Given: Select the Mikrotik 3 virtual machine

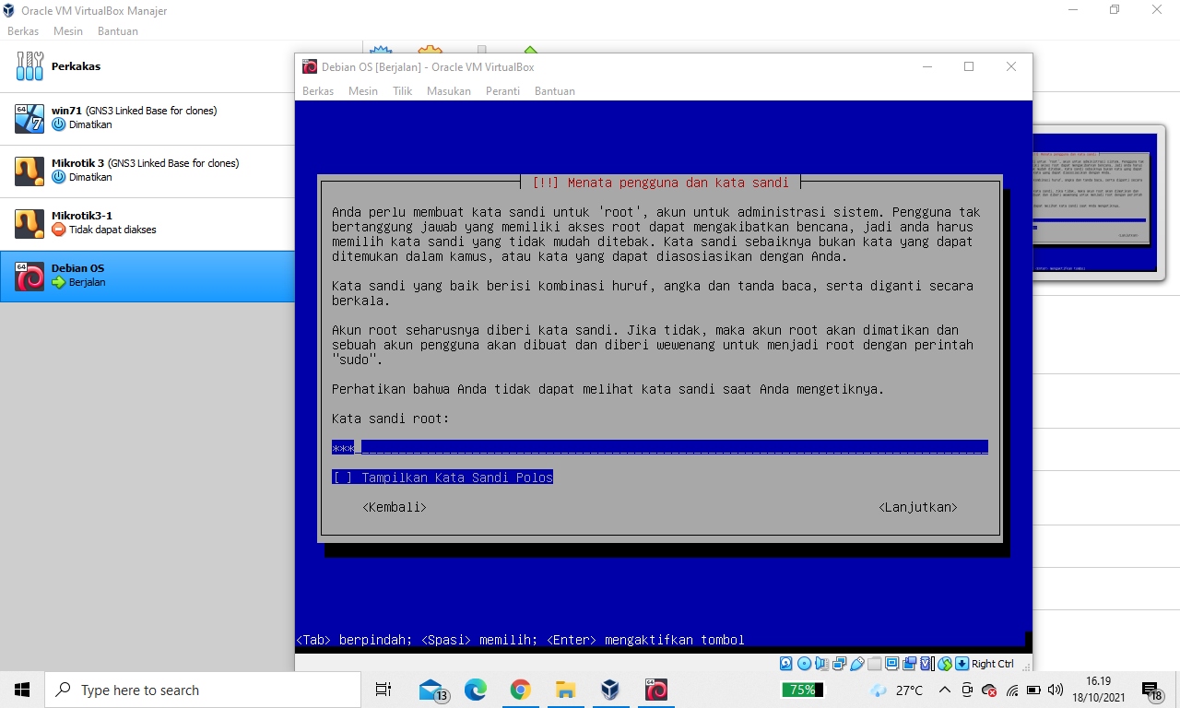Looking at the screenshot, I should 147,171.
